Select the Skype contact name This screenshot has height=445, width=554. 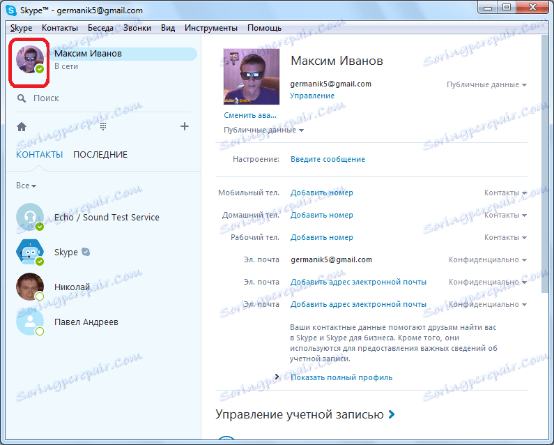pos(66,252)
